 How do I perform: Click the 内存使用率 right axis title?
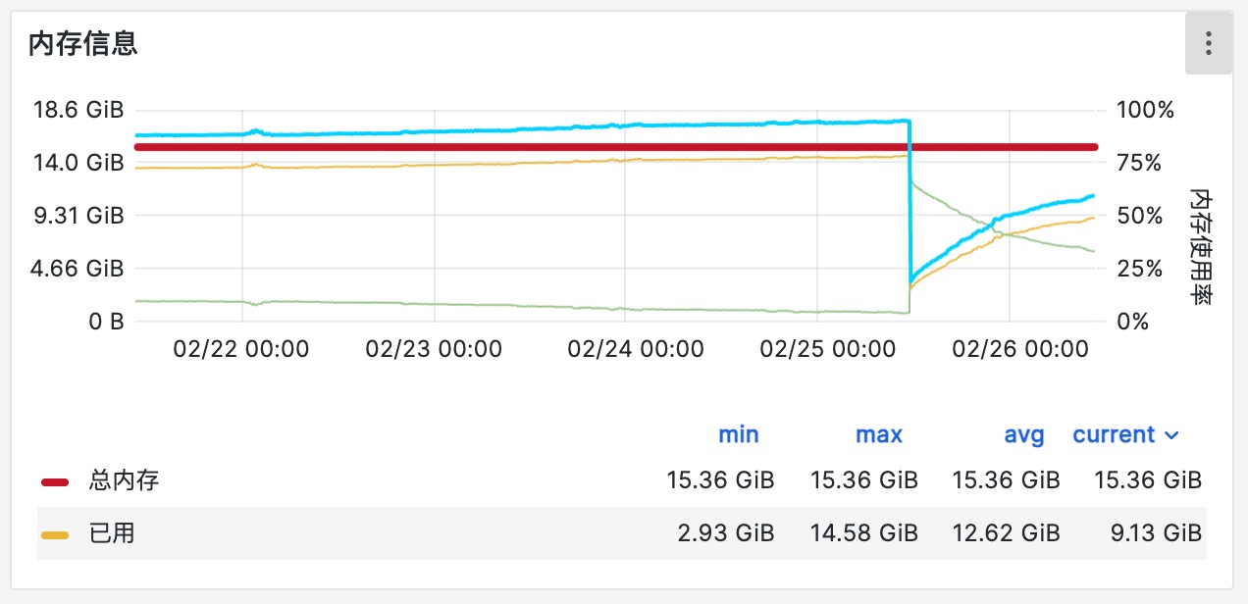(1197, 246)
